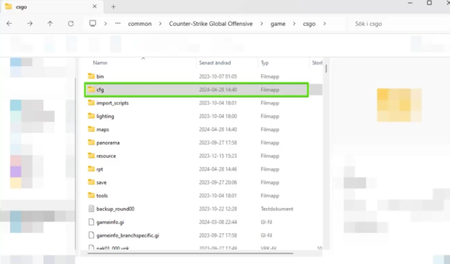Click the folder preview thumbnail in details pane
Viewport: 450px width, 264px height.
[399, 105]
